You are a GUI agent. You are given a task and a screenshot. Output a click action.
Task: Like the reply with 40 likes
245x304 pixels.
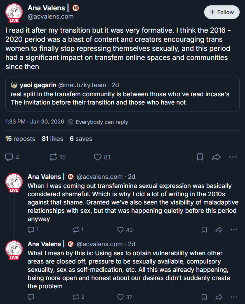pos(120,230)
